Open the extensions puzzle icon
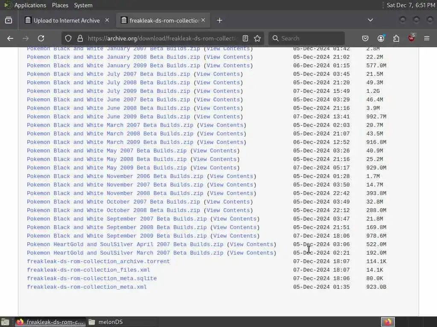This screenshot has height=327, width=437. coord(396,38)
